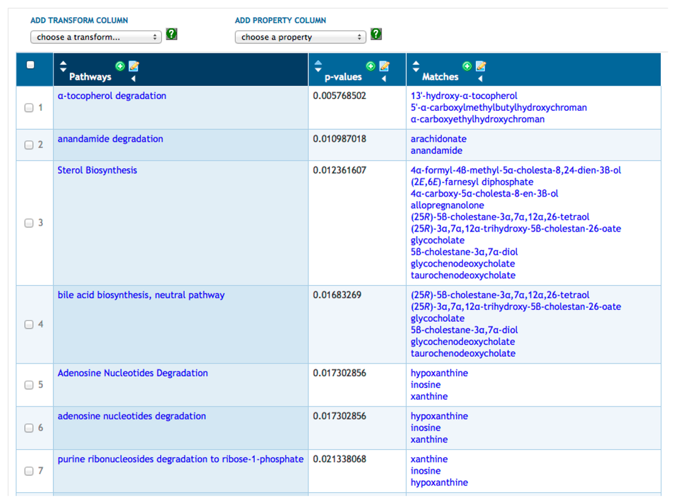Tick the checkbox for row 7

[x=29, y=471]
